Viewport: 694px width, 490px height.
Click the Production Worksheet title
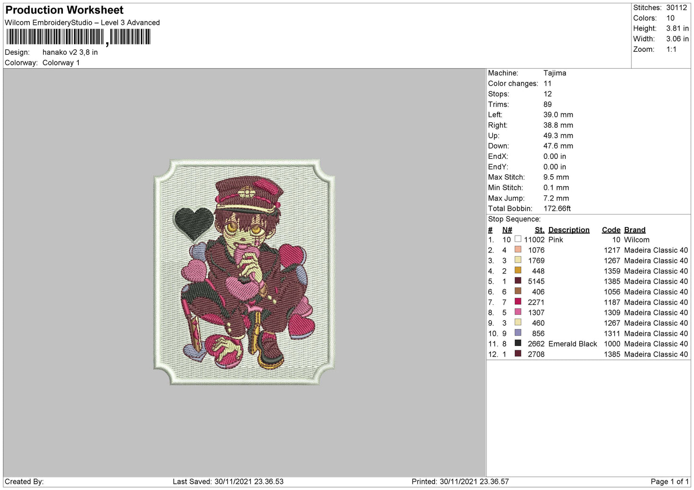[x=64, y=10]
